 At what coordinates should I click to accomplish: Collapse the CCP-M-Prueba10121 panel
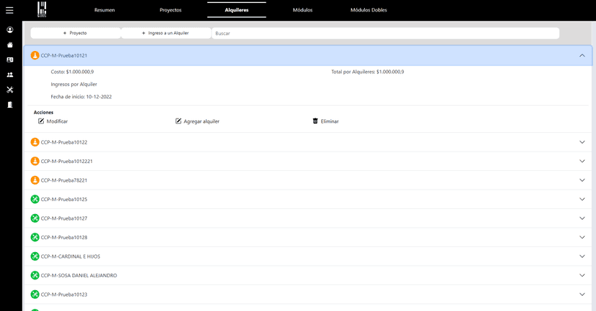[x=582, y=55]
